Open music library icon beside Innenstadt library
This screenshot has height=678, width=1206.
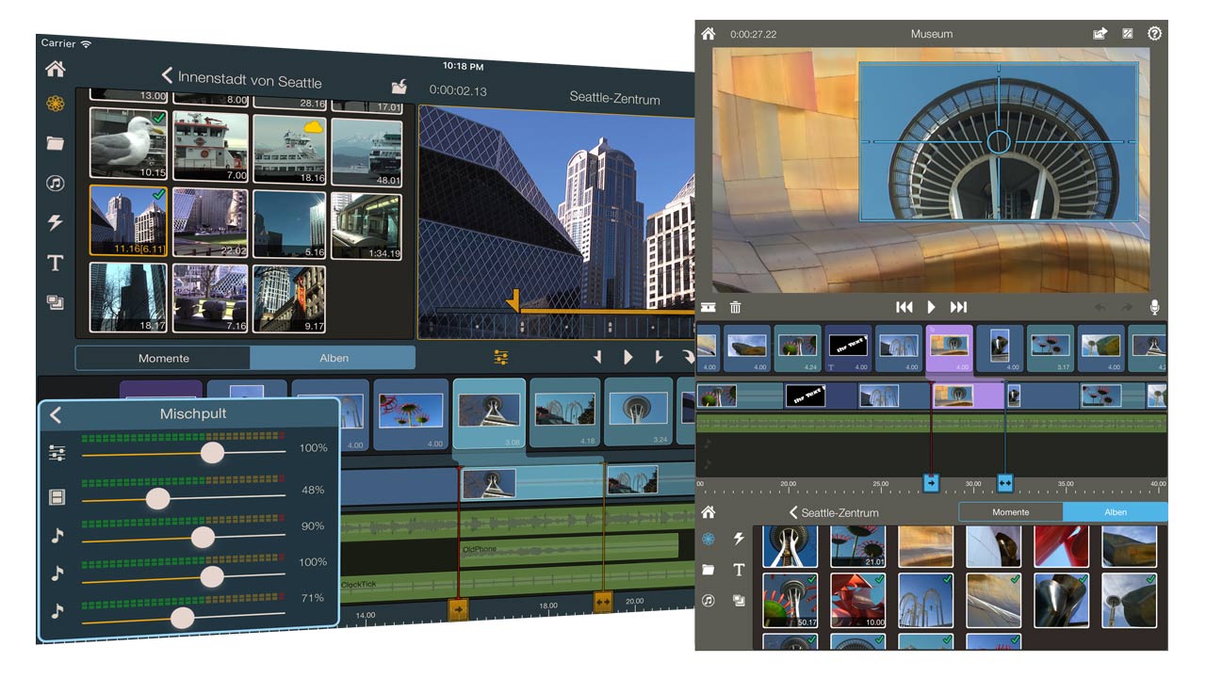(56, 183)
